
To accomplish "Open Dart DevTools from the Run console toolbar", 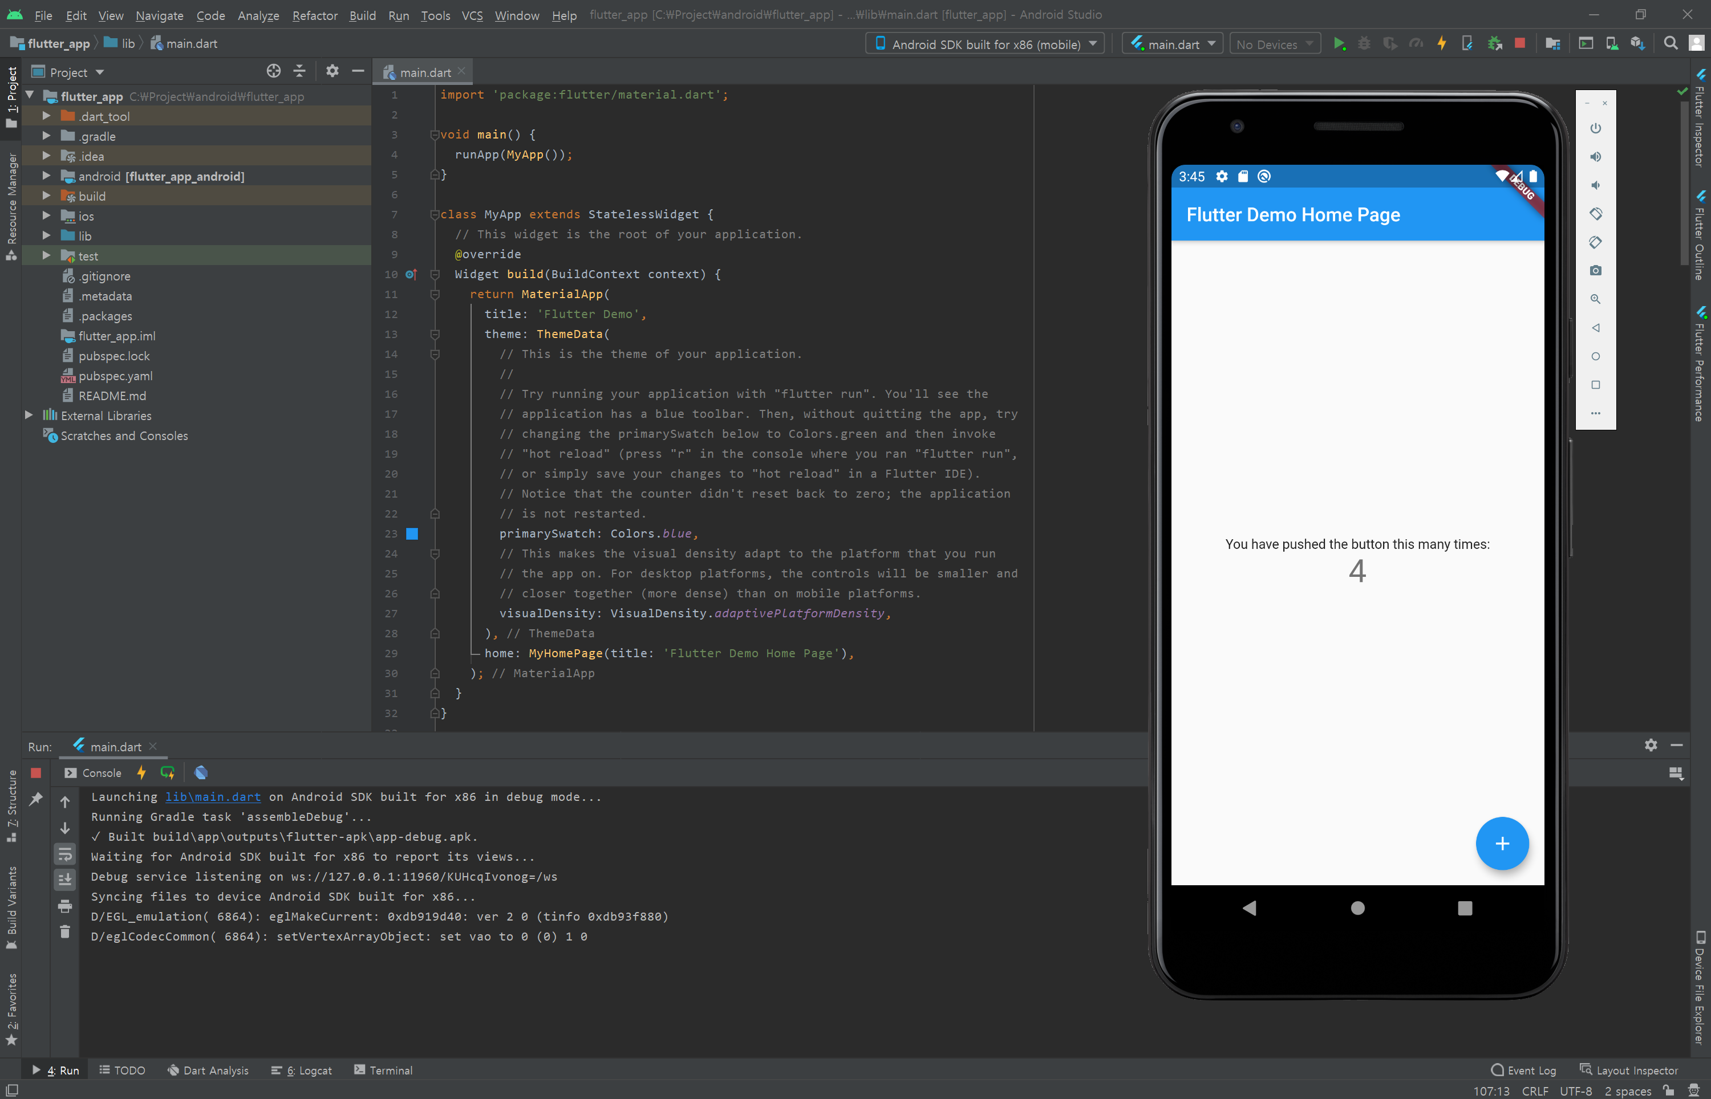I will click(201, 773).
